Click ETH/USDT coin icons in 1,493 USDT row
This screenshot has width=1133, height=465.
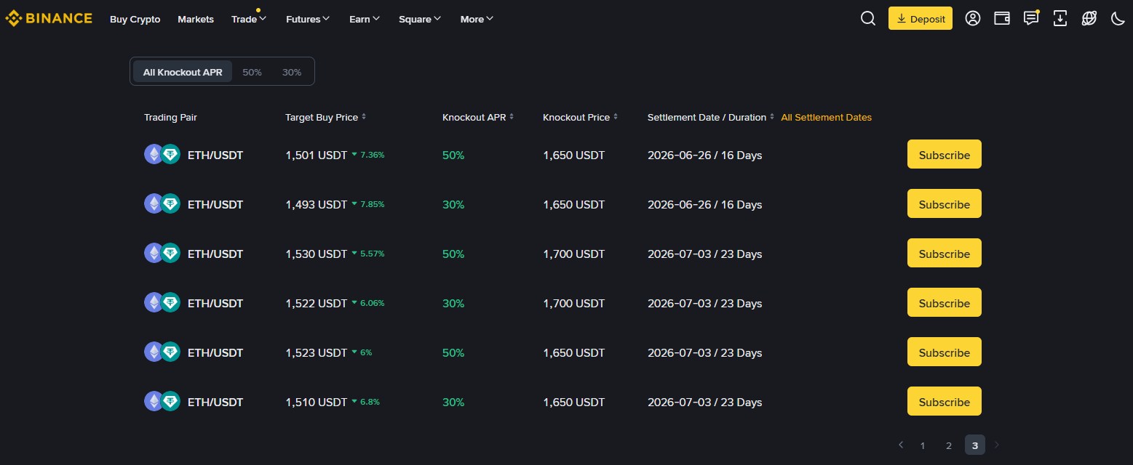click(x=162, y=203)
